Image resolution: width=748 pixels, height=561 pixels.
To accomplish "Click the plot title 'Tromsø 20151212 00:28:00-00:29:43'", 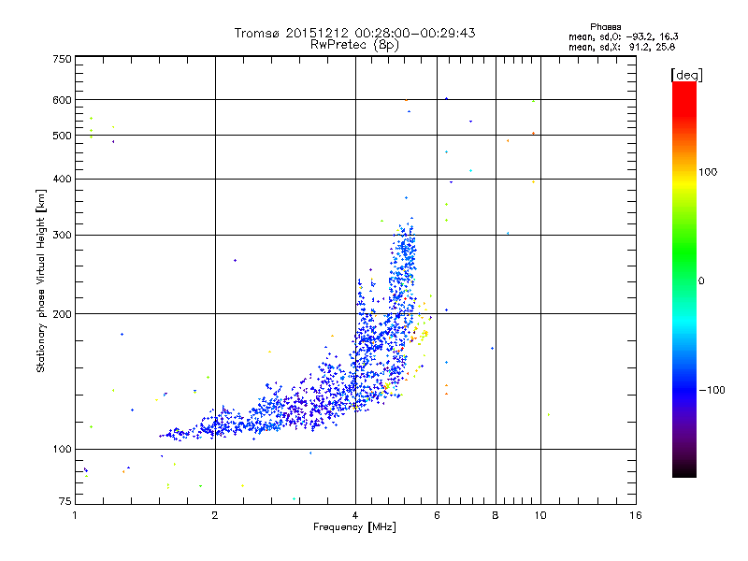I will [354, 33].
